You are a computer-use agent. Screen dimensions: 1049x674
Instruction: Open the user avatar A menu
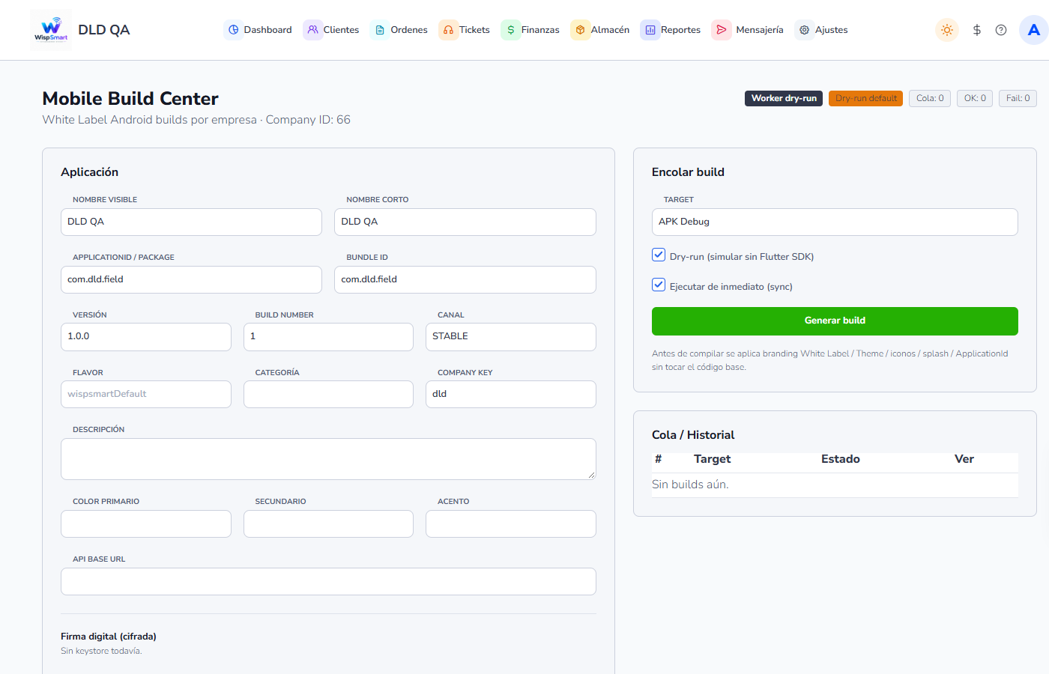1034,30
